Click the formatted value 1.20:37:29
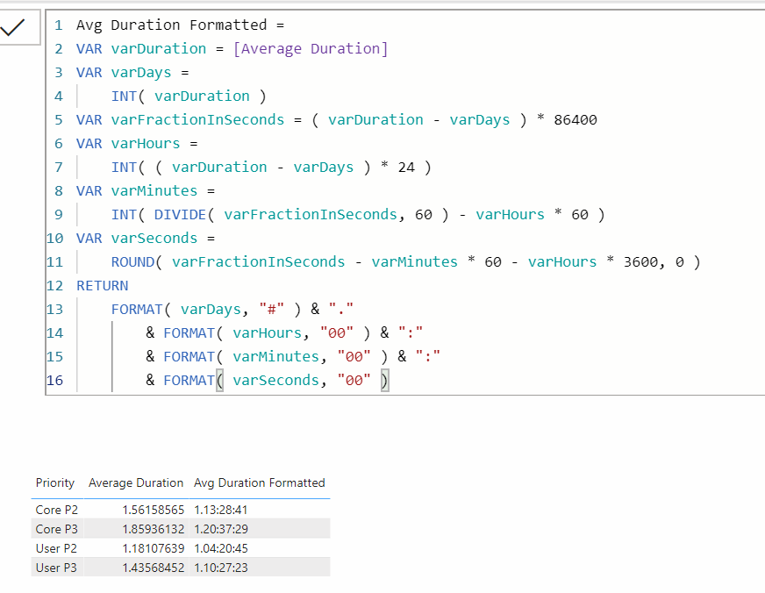Viewport: 765px width, 593px height. pyautogui.click(x=221, y=529)
